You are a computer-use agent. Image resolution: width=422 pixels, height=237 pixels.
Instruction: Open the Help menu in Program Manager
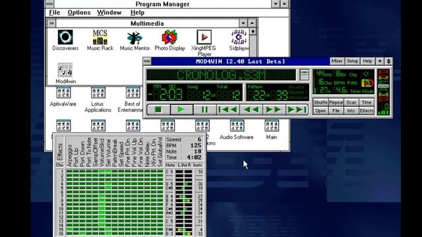coord(137,13)
